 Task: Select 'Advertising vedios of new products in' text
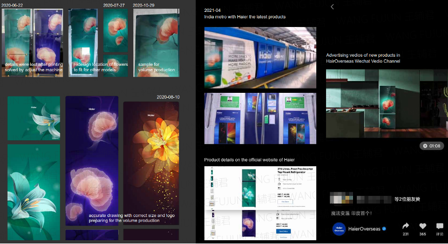(x=363, y=55)
